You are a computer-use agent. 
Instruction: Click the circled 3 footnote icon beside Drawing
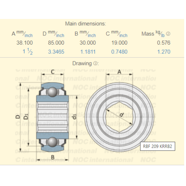tap(95, 64)
